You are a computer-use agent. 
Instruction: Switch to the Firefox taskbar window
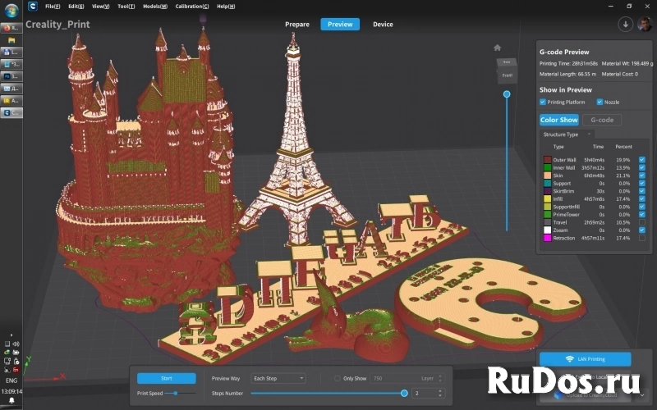11,28
